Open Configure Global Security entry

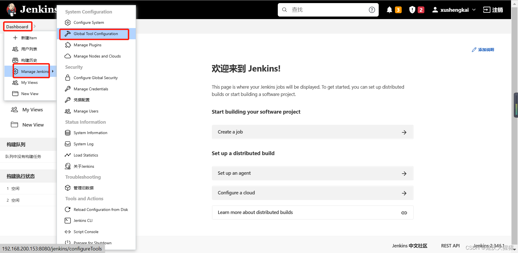96,78
